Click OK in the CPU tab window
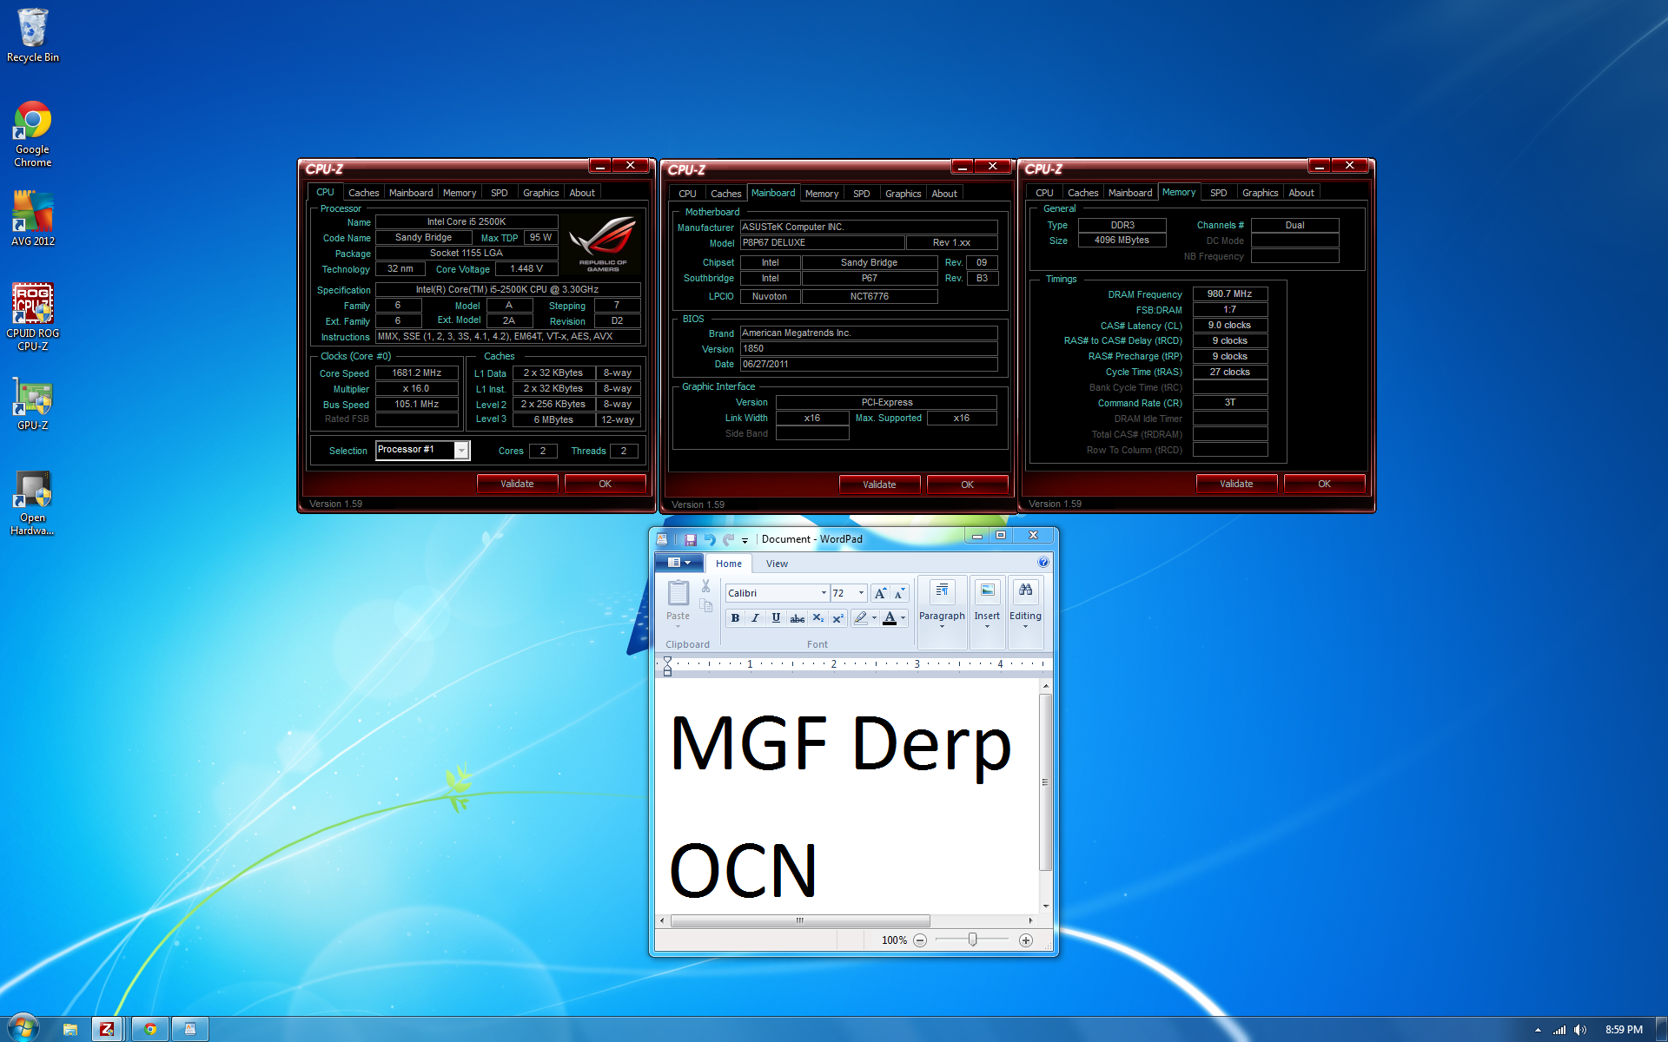 pos(606,484)
